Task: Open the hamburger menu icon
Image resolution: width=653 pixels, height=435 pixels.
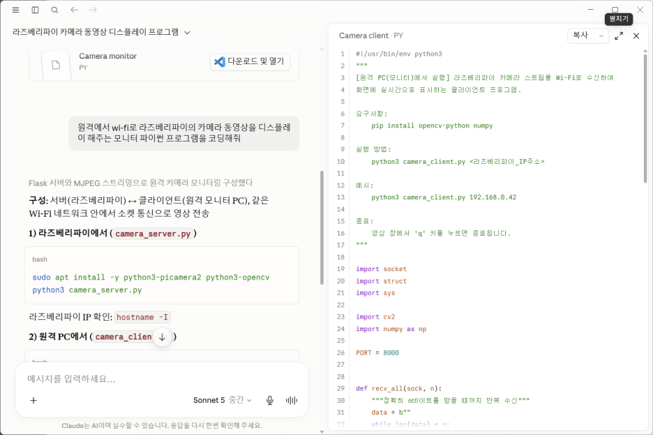Action: pos(15,10)
